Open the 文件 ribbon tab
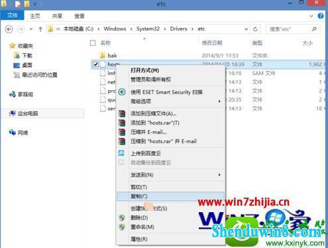This screenshot has height=248, width=328. (13, 15)
